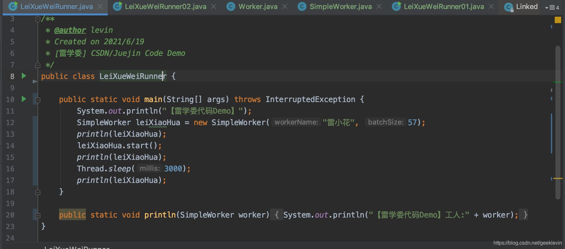Click Thread.sleep call on line 16
This screenshot has height=249, width=565.
click(x=134, y=169)
